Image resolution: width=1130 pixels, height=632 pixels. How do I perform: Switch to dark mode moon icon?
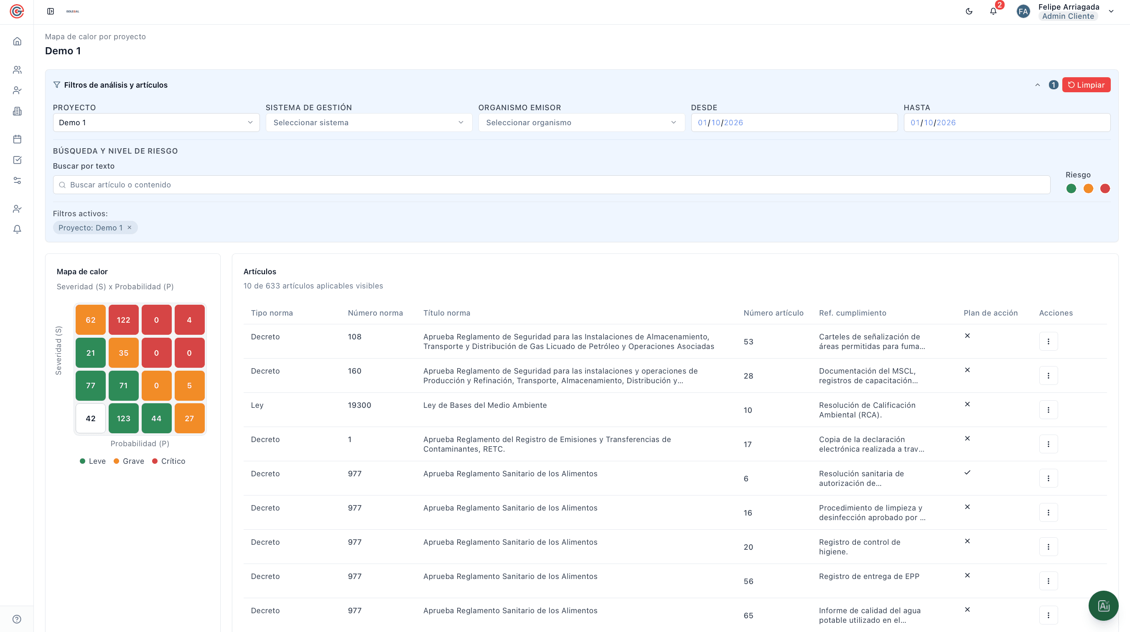pyautogui.click(x=969, y=11)
